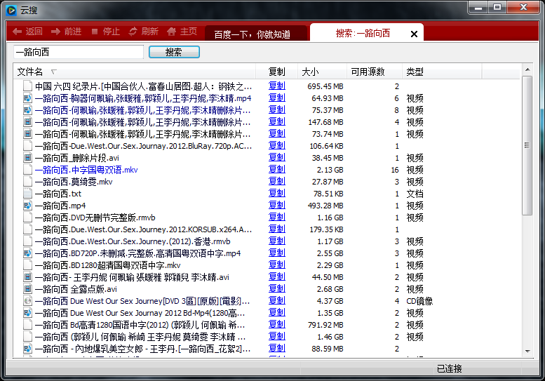Click 复制 for 一路向西.中字国粤双语.mkv

pos(276,170)
